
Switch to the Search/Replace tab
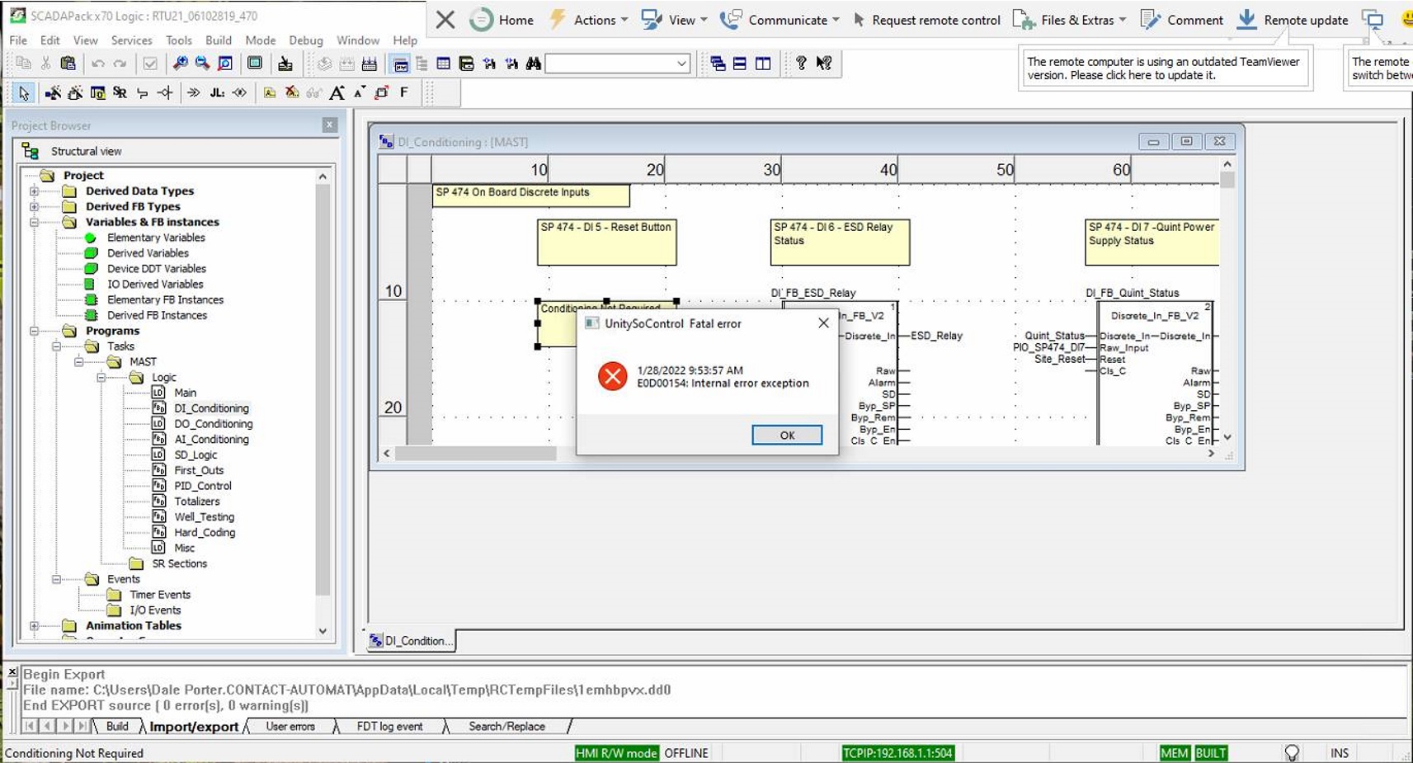point(506,727)
